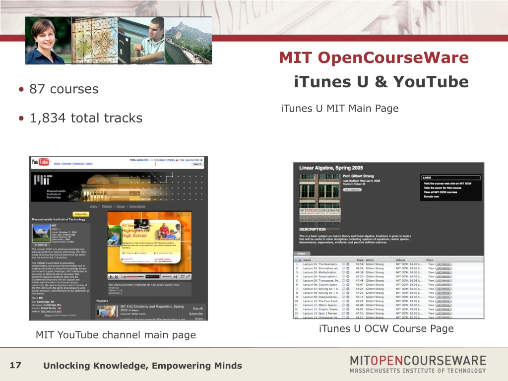The image size is (508, 381).
Task: Click the video icon on Lecture 01 row
Action: pyautogui.click(x=343, y=264)
